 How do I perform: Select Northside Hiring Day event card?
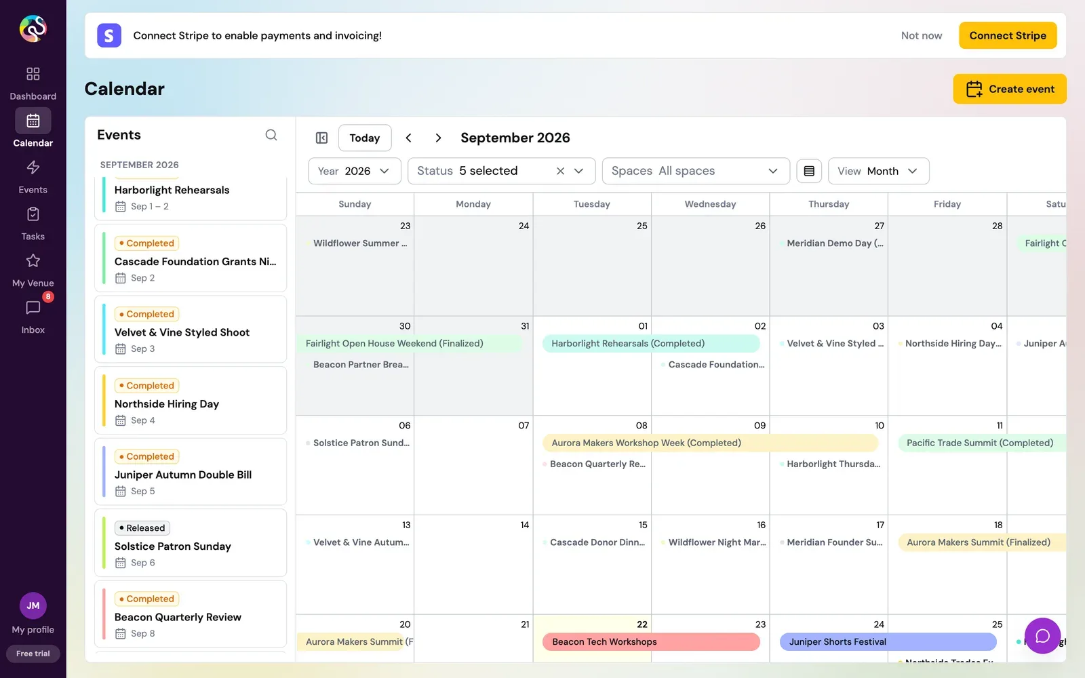(x=191, y=401)
